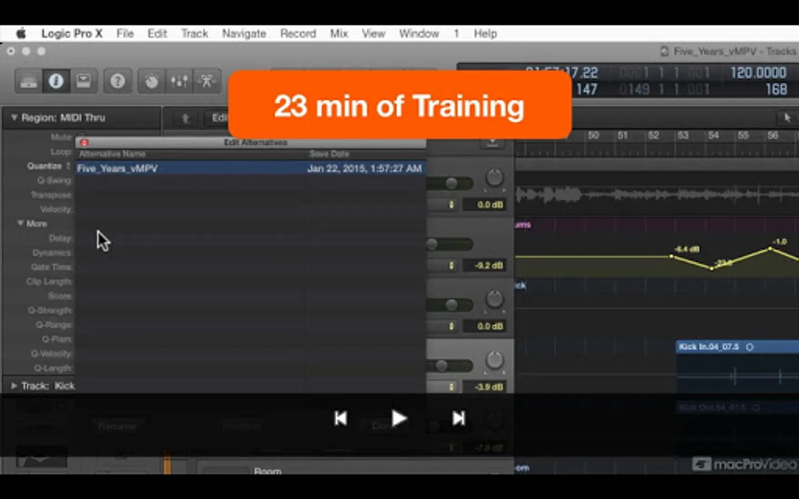Open the Track menu
Screen dimensions: 799x499
[x=194, y=34]
